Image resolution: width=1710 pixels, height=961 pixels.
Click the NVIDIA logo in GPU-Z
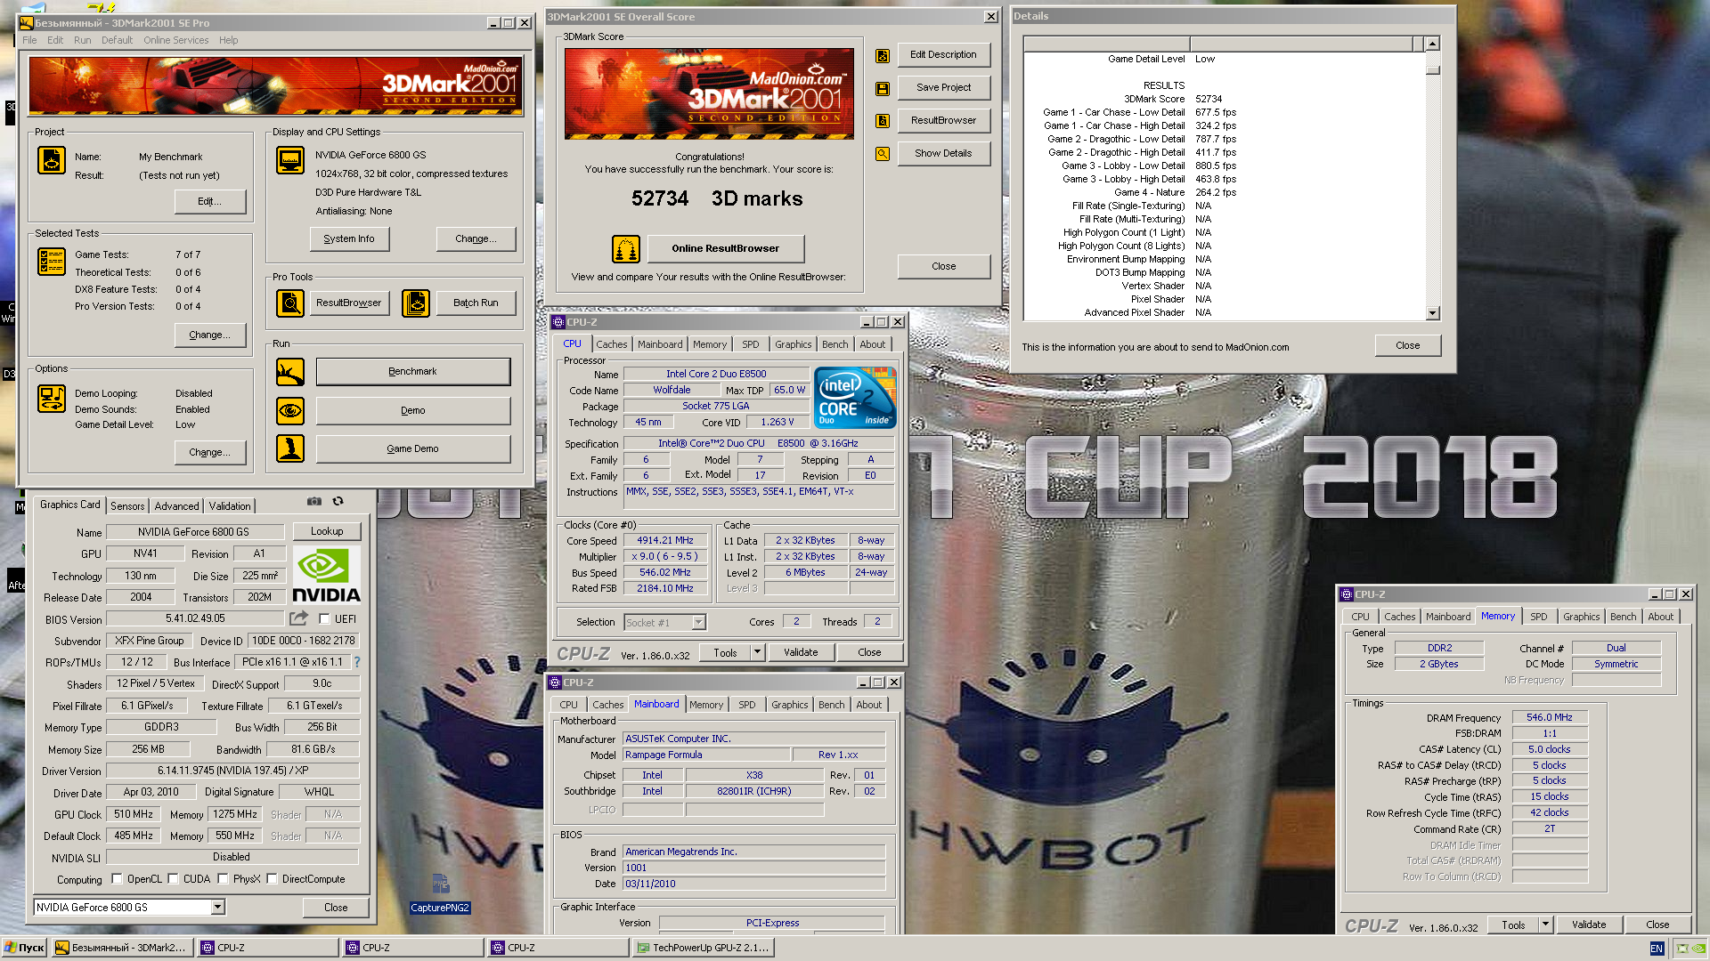click(x=326, y=576)
